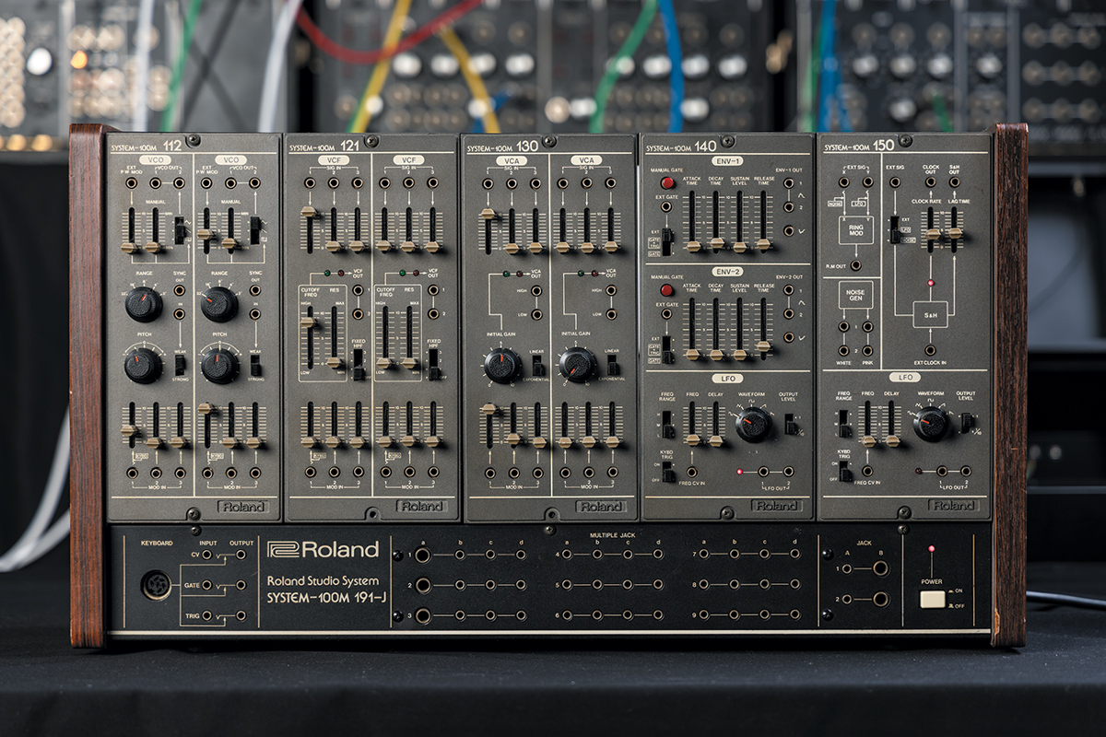
Task: Click the Noise Gen Pink jack 2
Action: point(867,349)
